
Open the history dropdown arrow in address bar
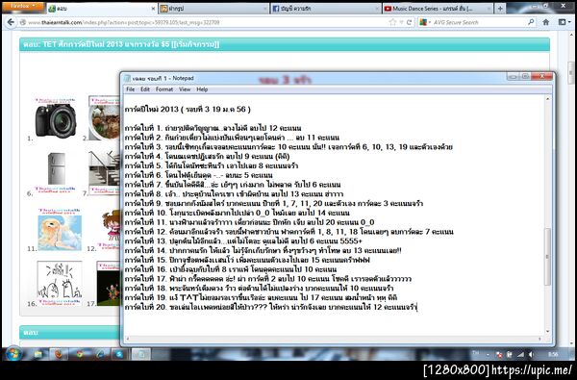point(401,22)
